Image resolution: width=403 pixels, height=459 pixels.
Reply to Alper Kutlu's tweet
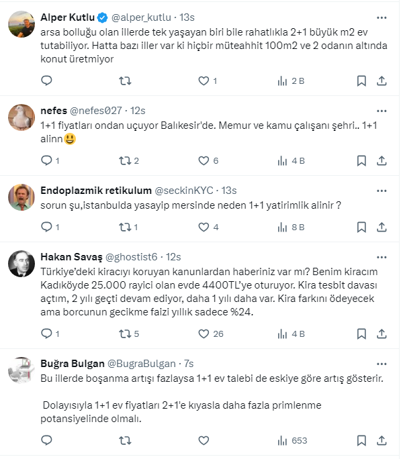pos(46,81)
